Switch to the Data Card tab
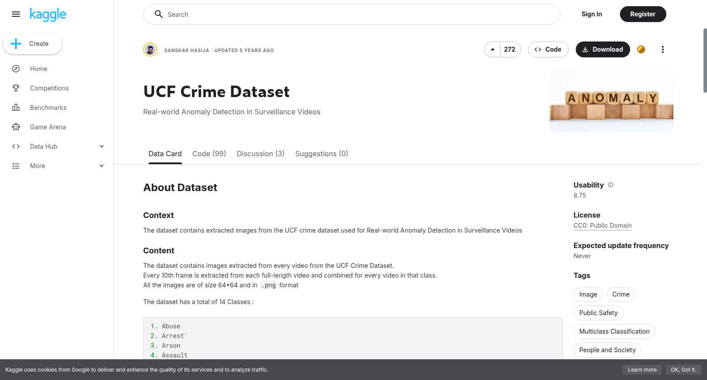 165,154
